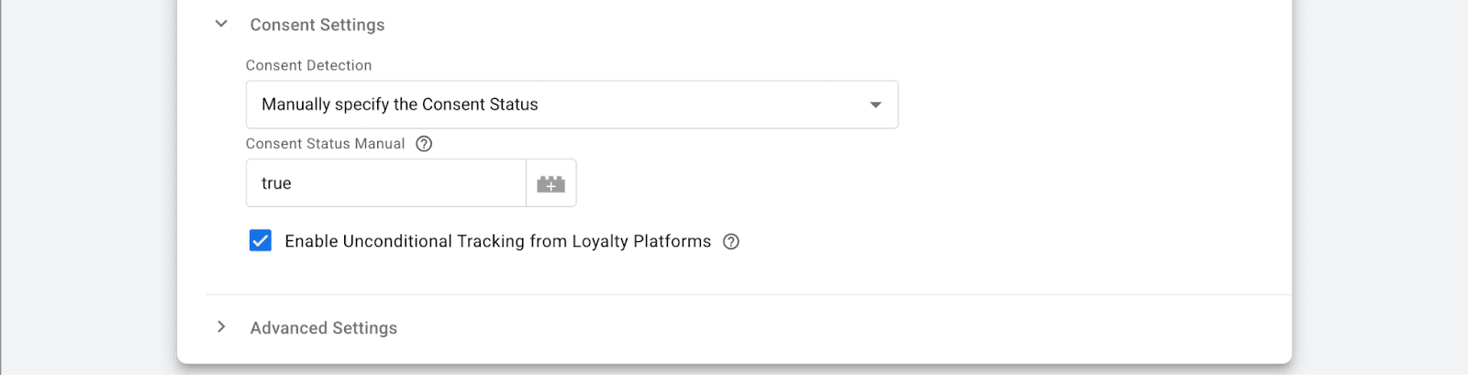The image size is (1468, 375).
Task: Click the Consent Settings section title
Action: click(317, 25)
